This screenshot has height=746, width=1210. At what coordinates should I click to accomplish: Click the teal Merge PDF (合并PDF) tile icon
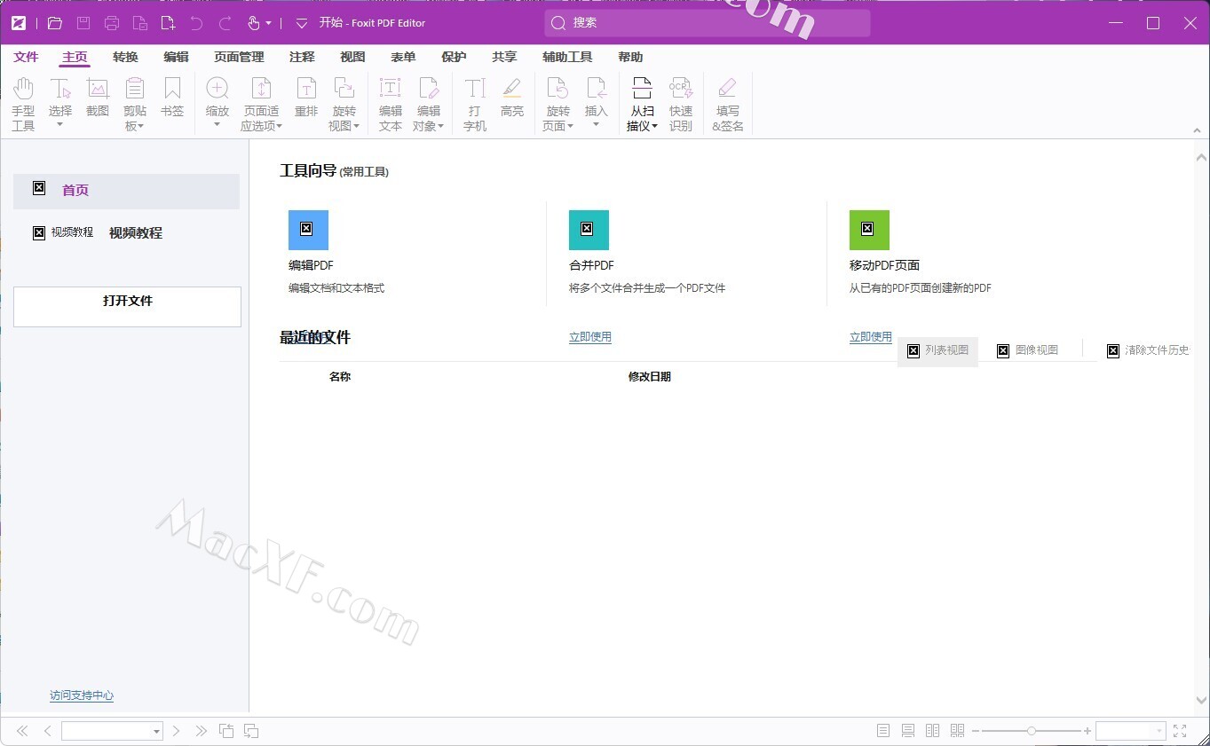pyautogui.click(x=589, y=230)
